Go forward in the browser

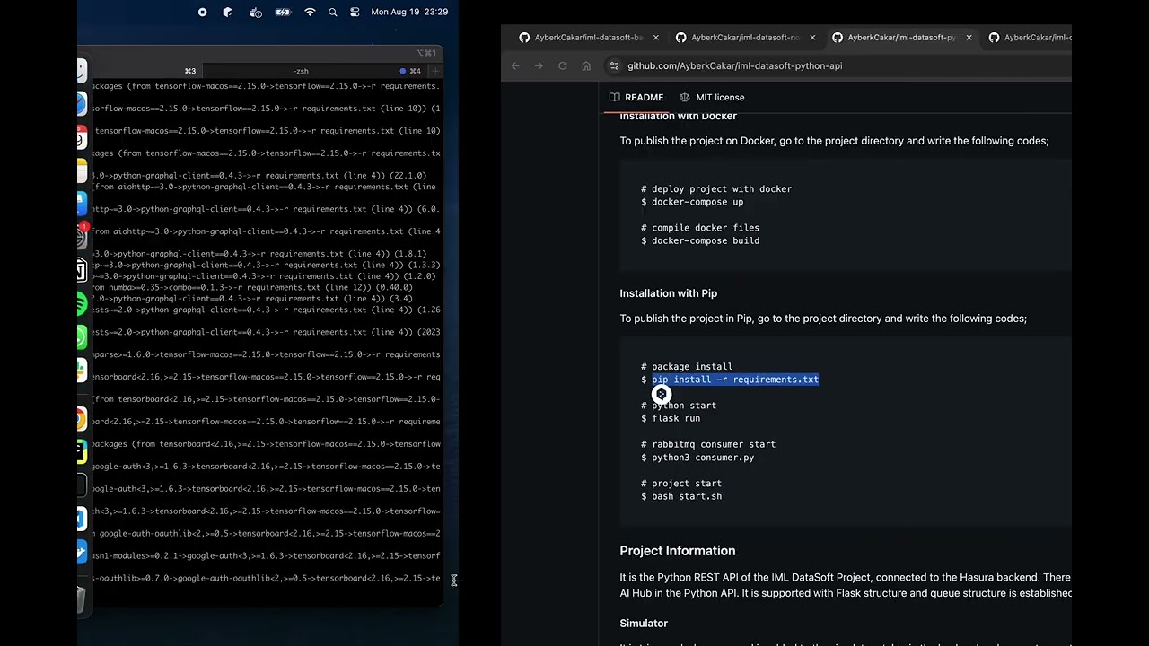click(539, 65)
